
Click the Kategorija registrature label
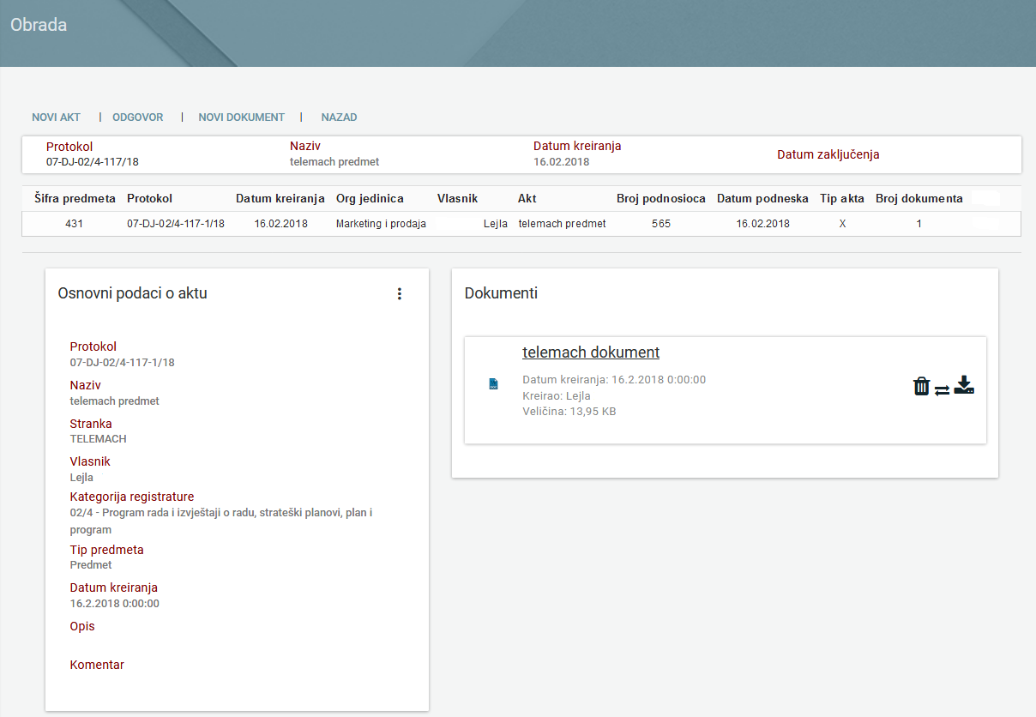click(132, 497)
